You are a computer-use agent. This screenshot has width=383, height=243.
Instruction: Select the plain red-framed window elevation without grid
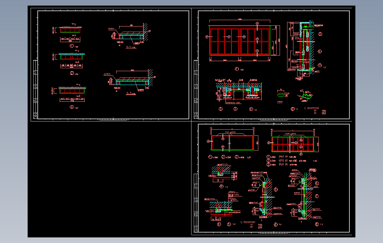232,143
